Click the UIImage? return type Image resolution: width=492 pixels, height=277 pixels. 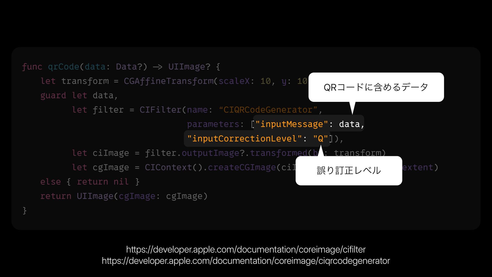point(189,67)
